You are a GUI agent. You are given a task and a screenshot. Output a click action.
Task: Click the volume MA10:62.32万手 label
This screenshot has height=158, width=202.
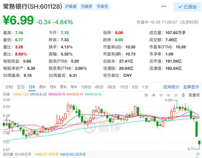[73, 154]
